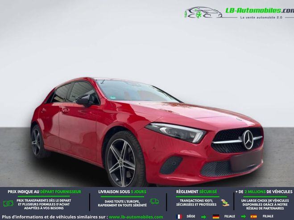Click '+ DE 2 MILLIONS DE VÉHICULES' heading

point(264,192)
